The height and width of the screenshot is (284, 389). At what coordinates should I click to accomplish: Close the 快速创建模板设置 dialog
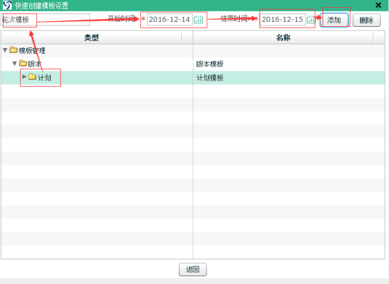(x=378, y=5)
